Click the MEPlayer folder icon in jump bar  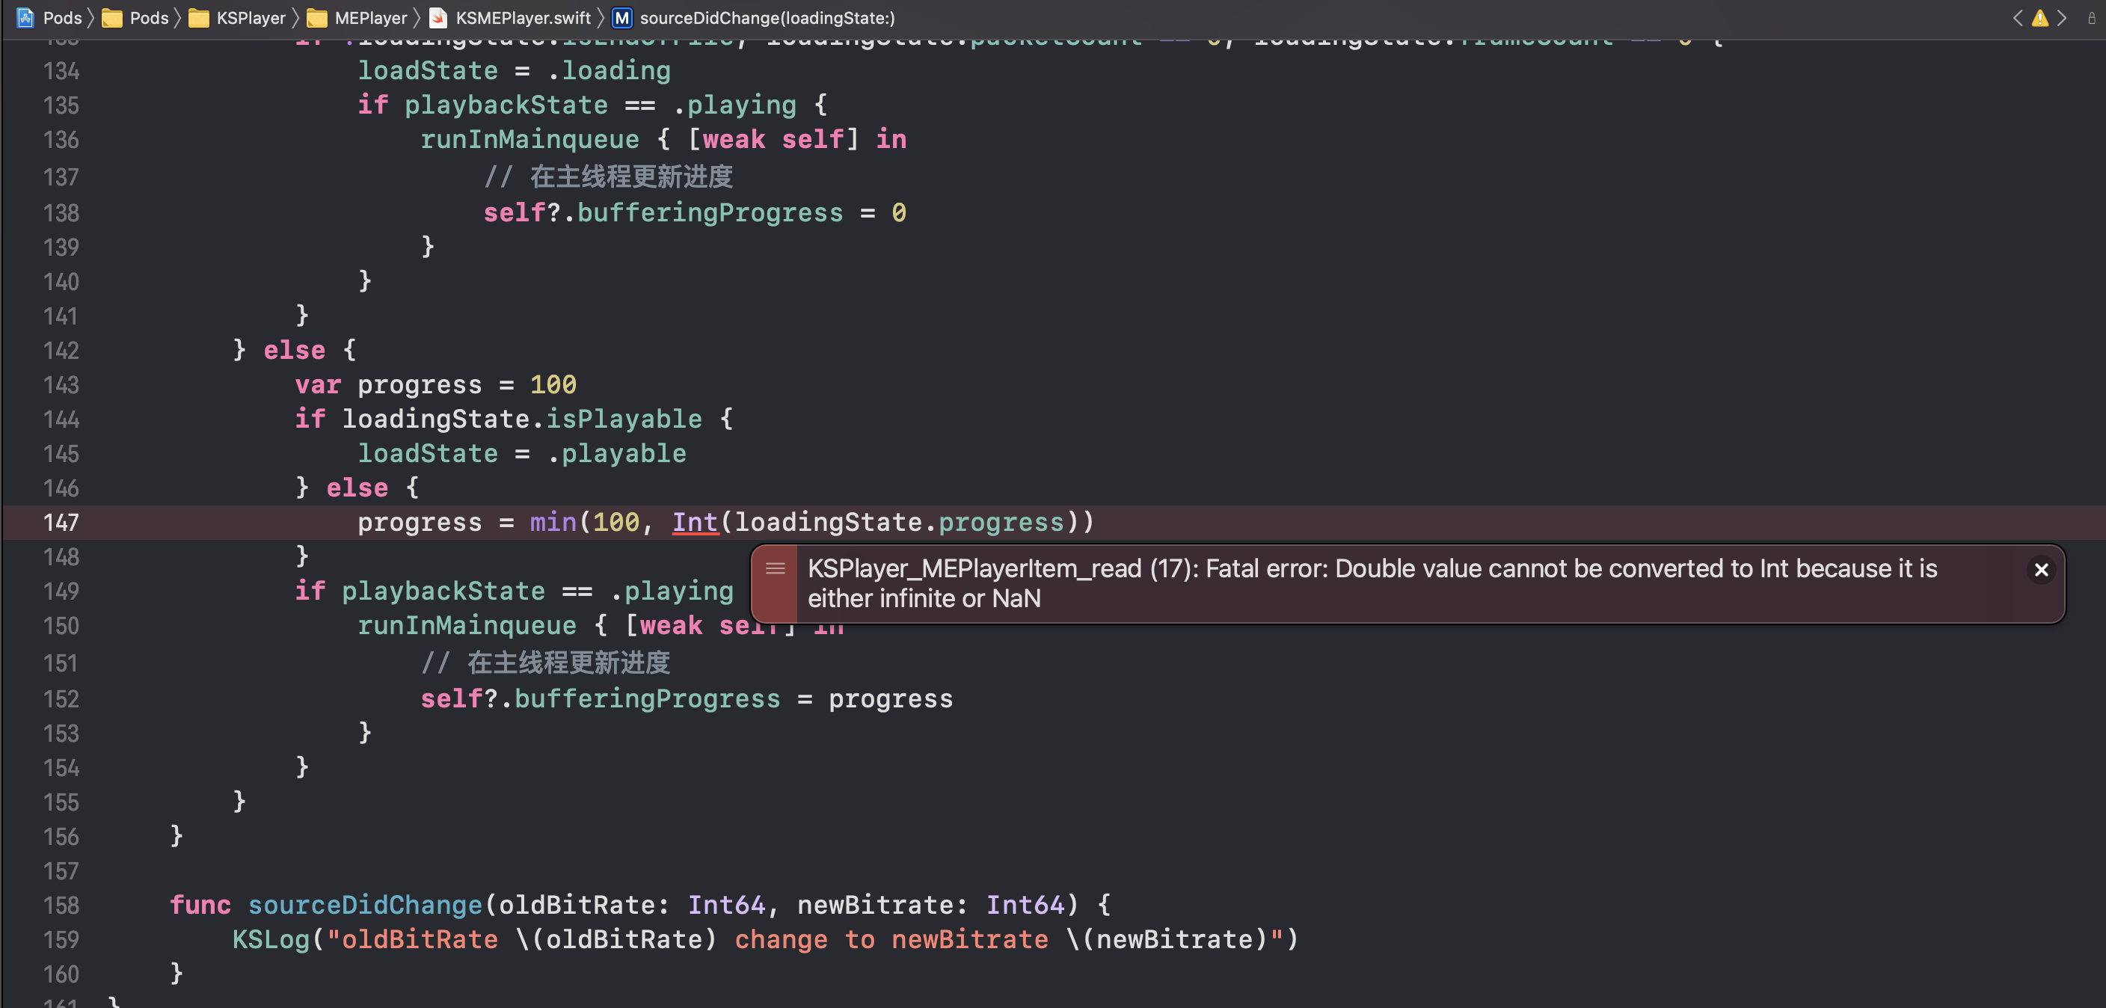pos(316,18)
